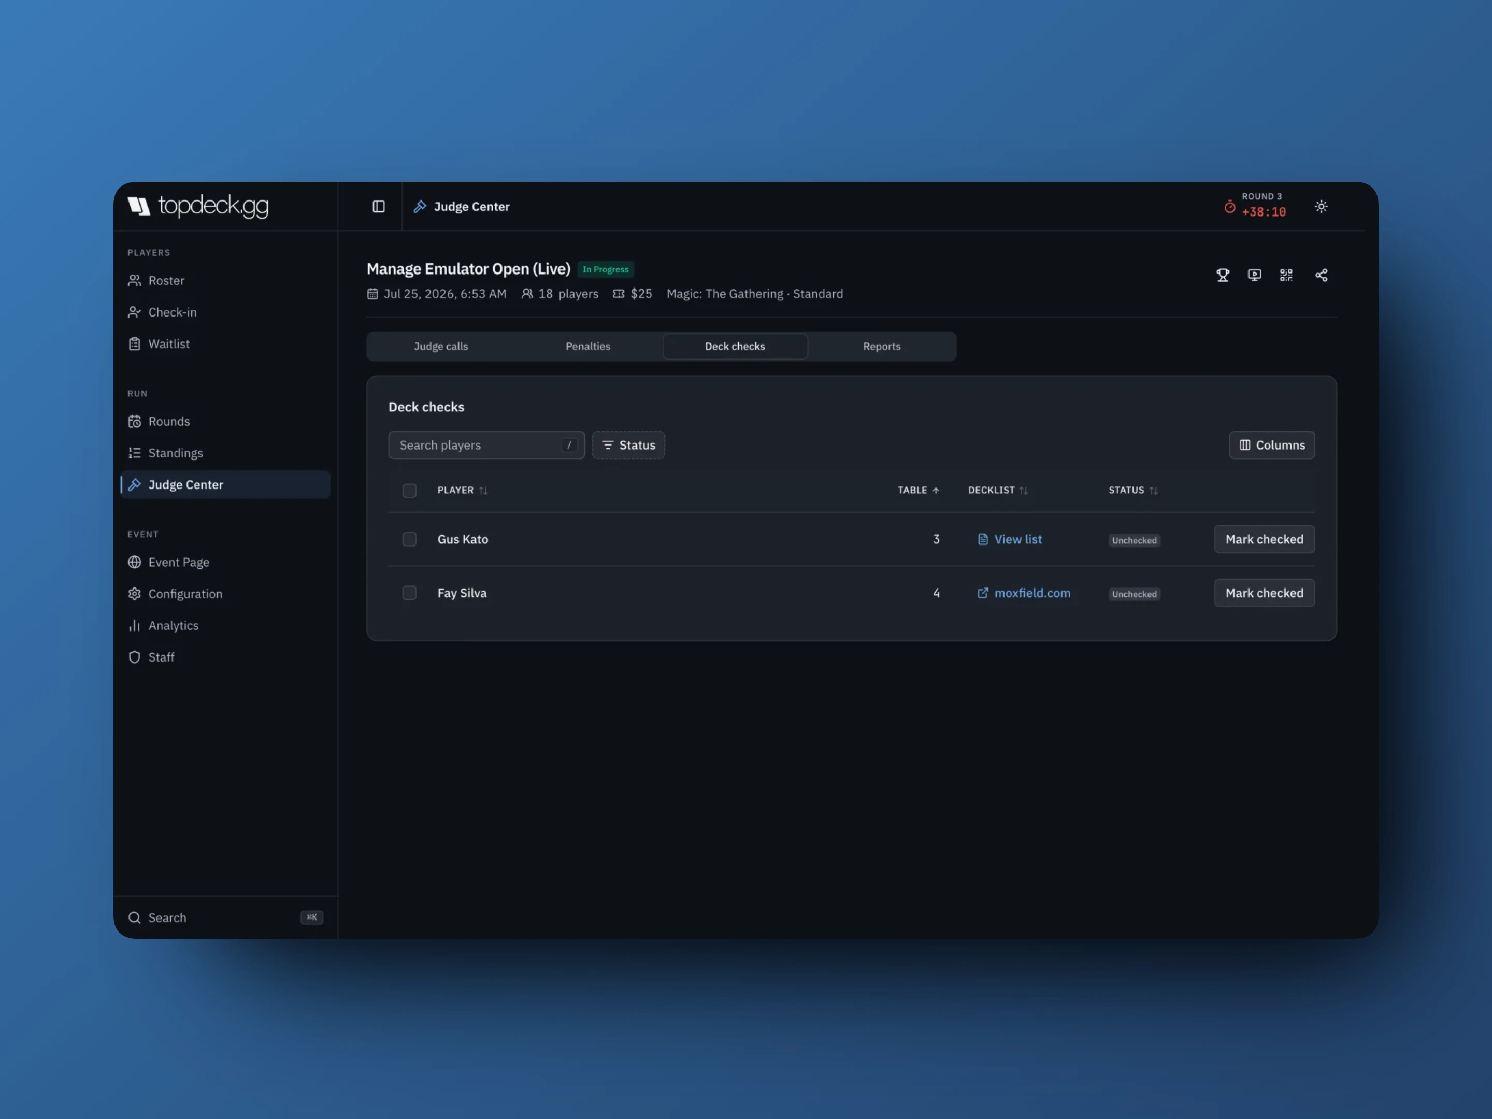
Task: Open Fay Silva's moxfield.com decklist
Action: [1023, 593]
